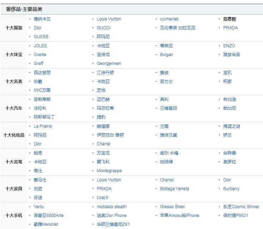
Task: Click PRADA in the 十大服装 row
Action: [x=230, y=28]
